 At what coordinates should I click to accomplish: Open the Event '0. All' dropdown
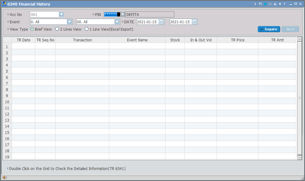coord(70,22)
